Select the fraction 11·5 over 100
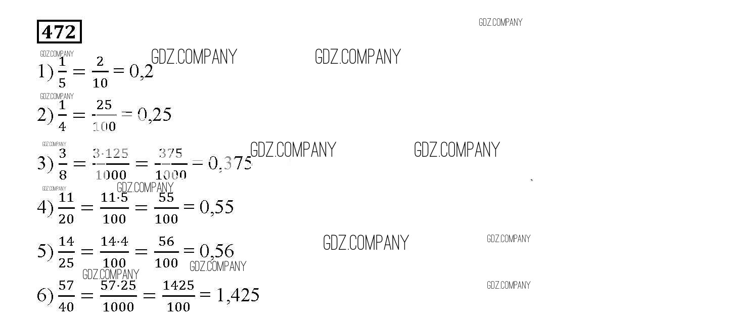The image size is (738, 318). (114, 208)
